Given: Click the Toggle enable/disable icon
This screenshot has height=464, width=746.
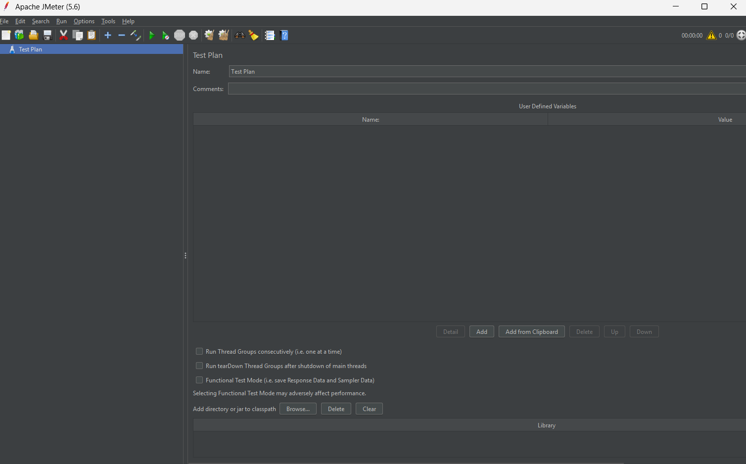Looking at the screenshot, I should tap(136, 35).
